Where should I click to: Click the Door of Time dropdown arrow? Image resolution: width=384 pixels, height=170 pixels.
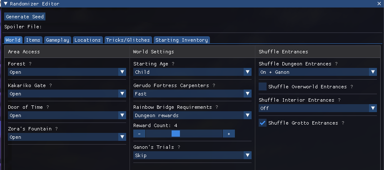click(122, 115)
